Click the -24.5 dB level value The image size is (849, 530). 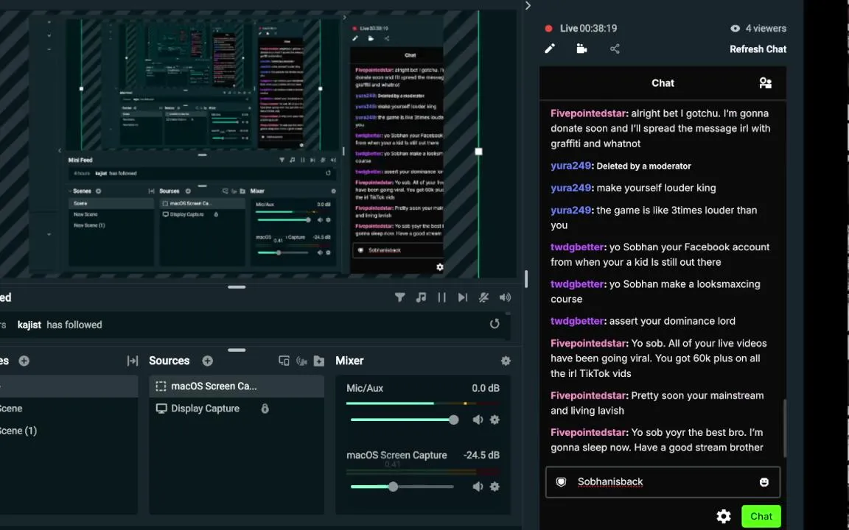(481, 456)
